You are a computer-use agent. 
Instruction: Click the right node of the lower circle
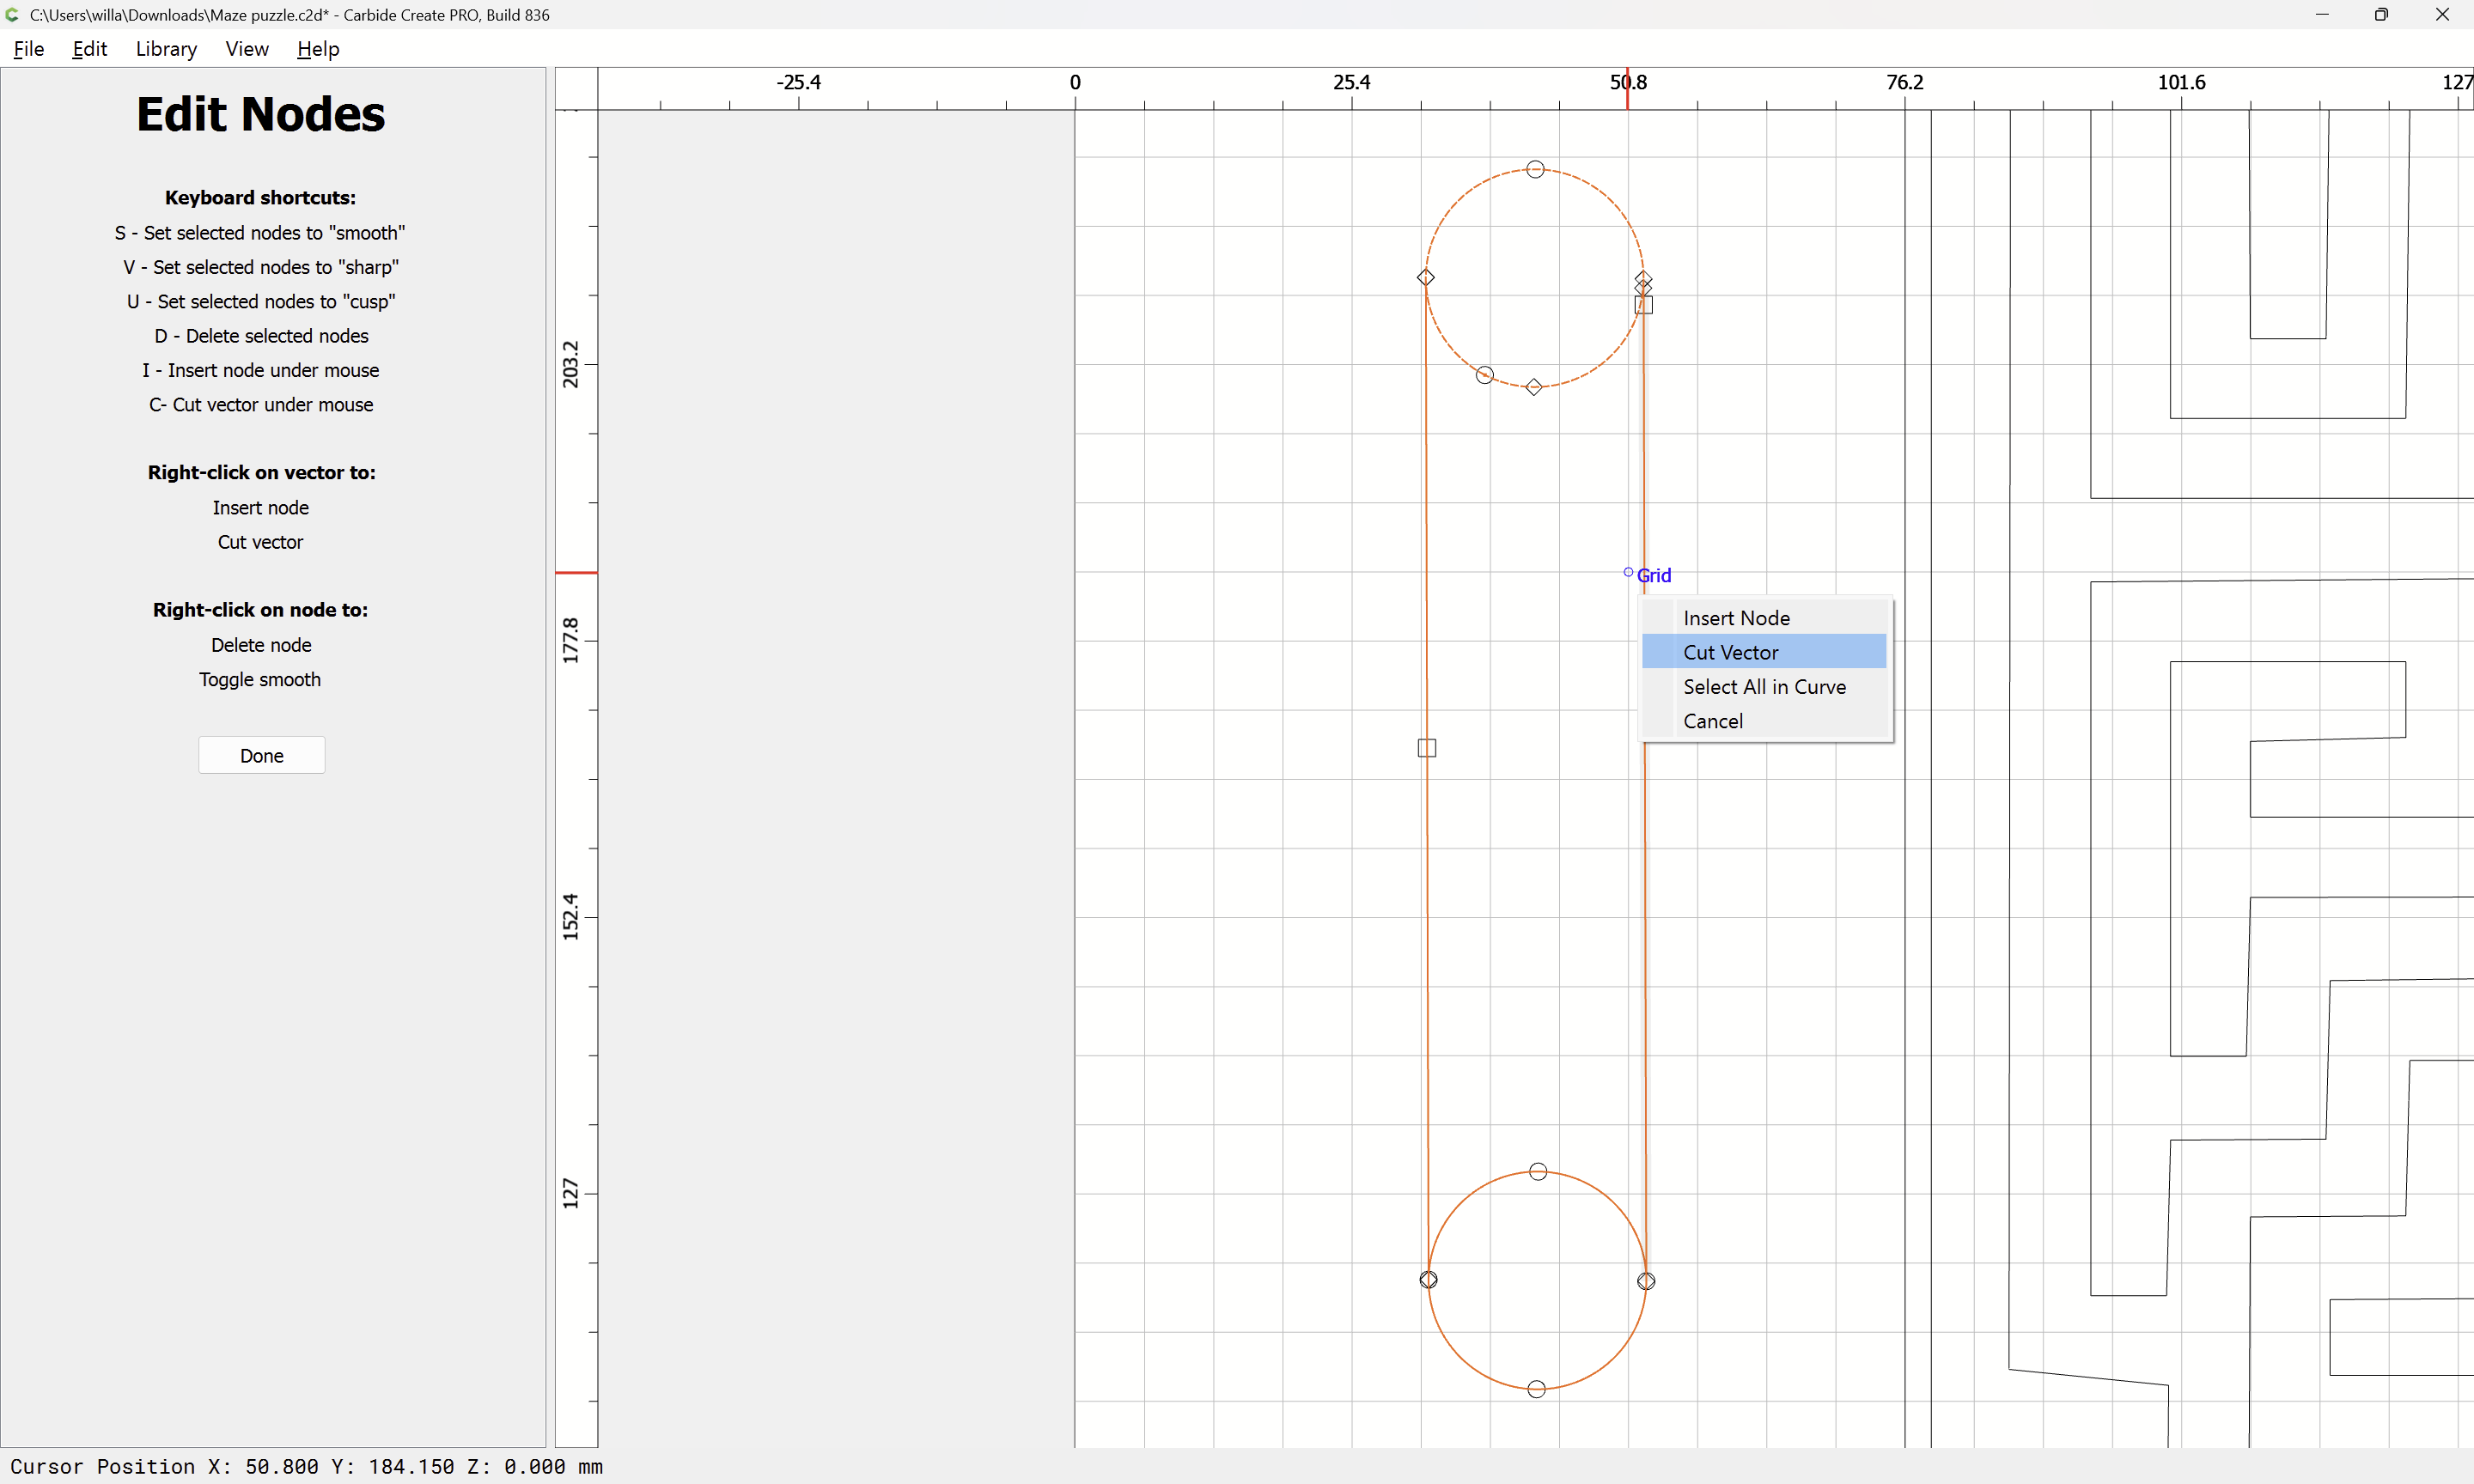click(1646, 1281)
